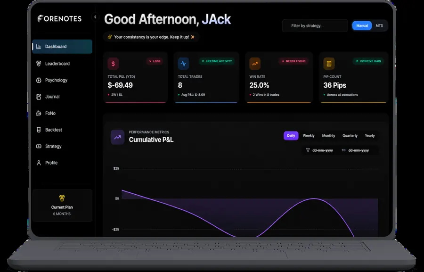Click the Dashboard bar chart icon
Viewport: 424px width, 272px height.
[39, 47]
